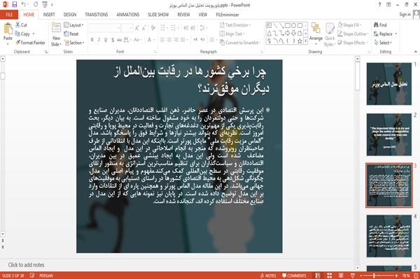Screen dimensions: 420x279
Task: Toggle Bold formatting
Action: (x=92, y=40)
